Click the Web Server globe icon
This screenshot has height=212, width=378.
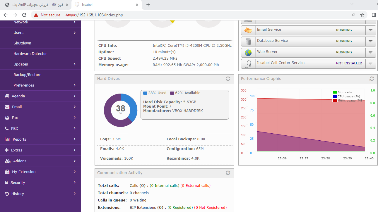tap(248, 53)
